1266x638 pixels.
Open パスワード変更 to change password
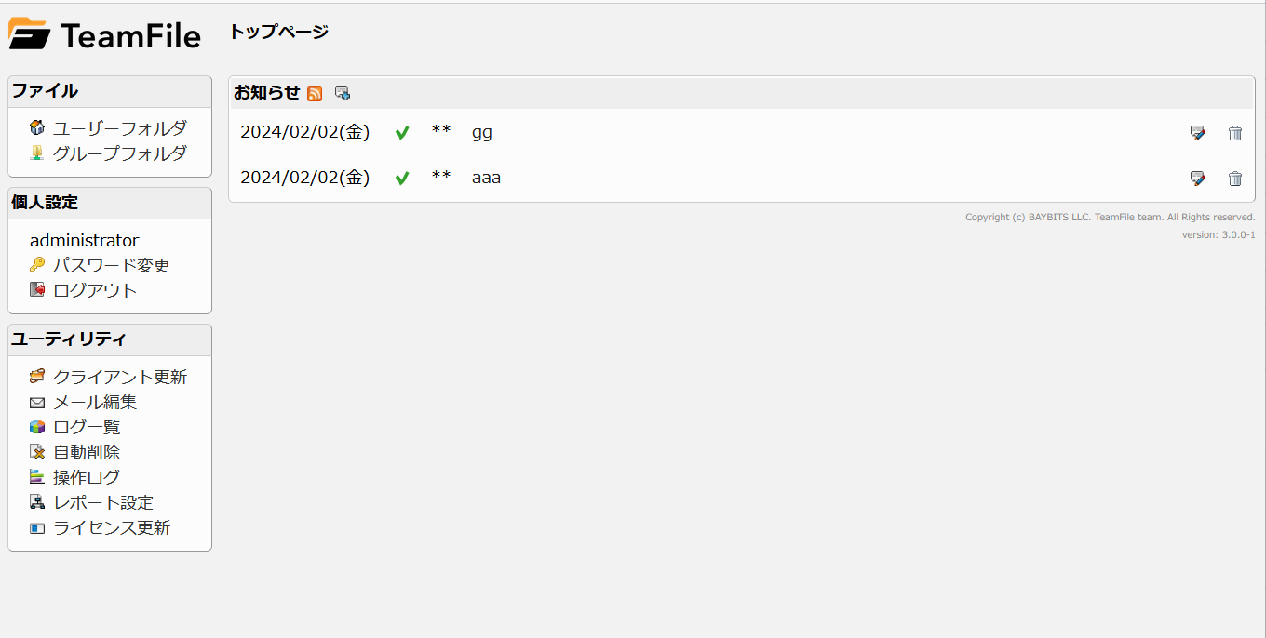tap(111, 265)
